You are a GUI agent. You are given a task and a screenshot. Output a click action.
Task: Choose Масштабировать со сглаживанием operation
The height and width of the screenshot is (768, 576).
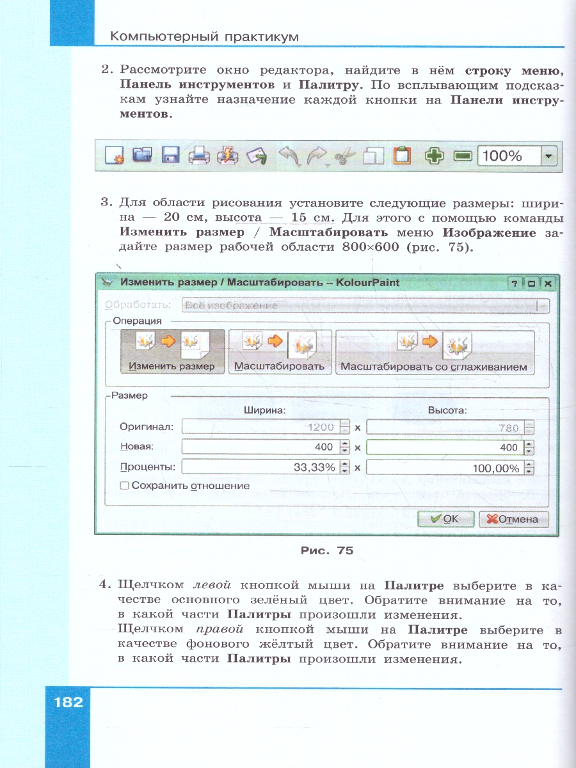point(434,352)
